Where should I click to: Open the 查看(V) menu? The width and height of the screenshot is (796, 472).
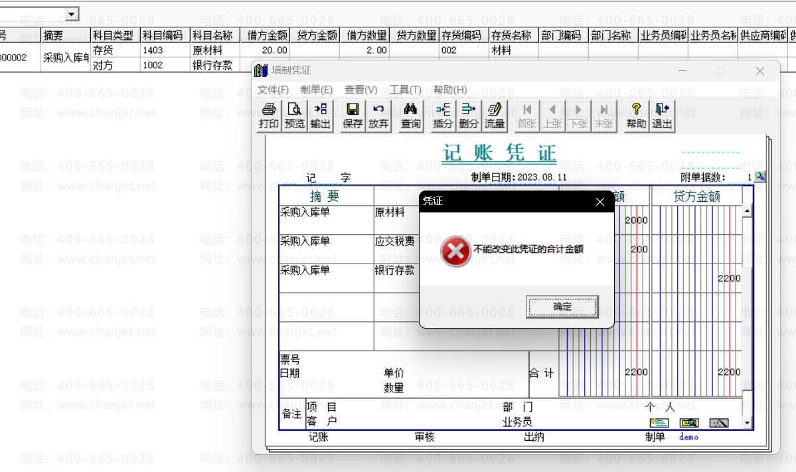click(x=361, y=90)
